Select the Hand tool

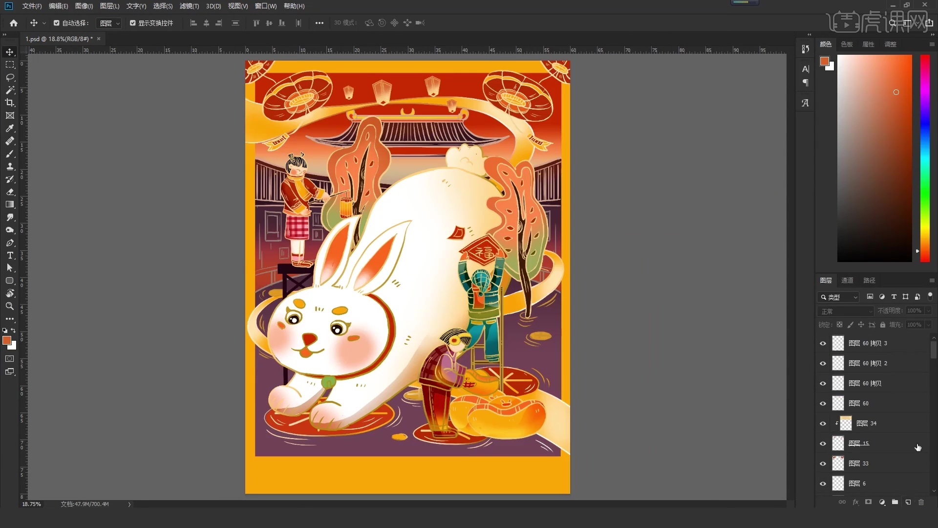[x=10, y=293]
